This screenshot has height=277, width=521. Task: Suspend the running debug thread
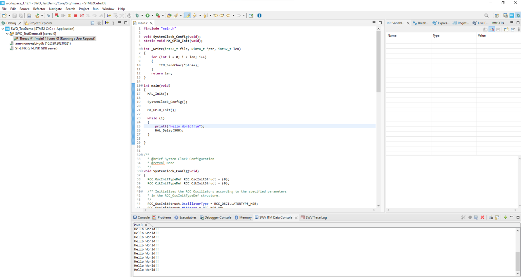[x=70, y=15]
